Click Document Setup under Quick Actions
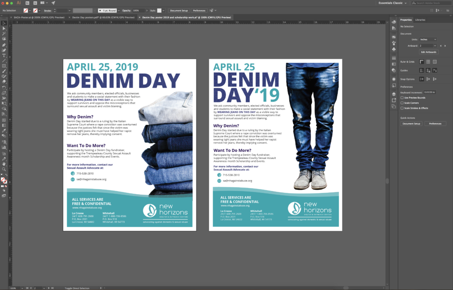Image resolution: width=453 pixels, height=290 pixels. tap(411, 124)
